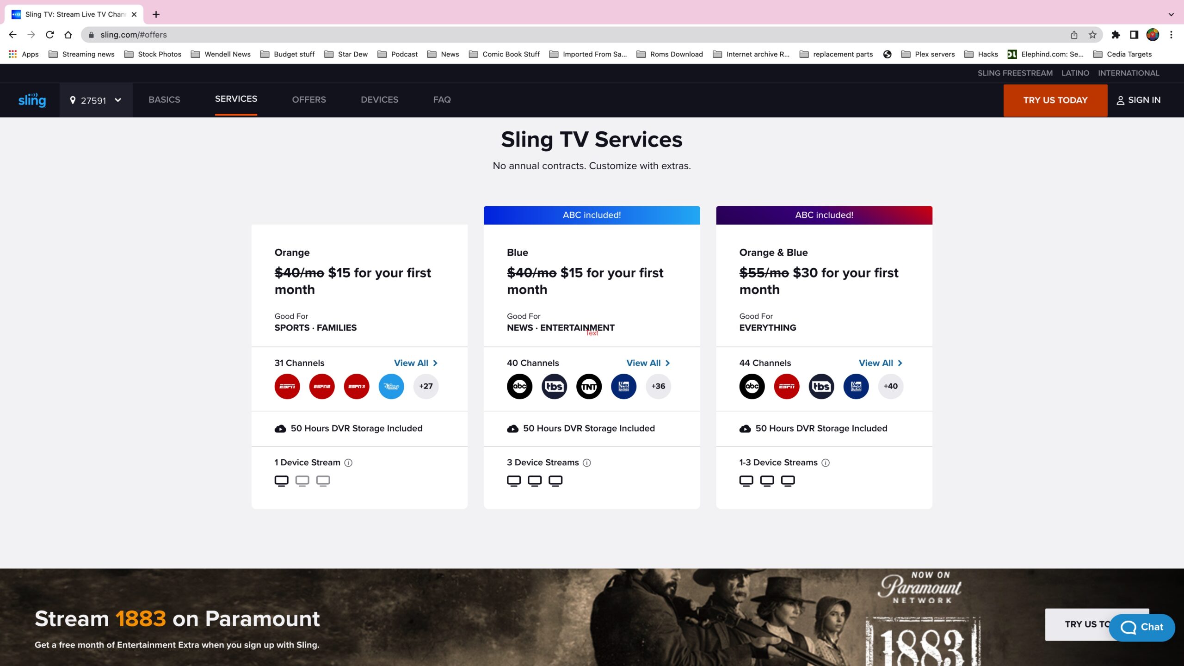This screenshot has height=666, width=1184.
Task: Close the Sling TV browser tab
Action: point(134,14)
